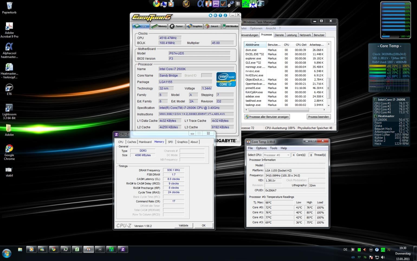Image resolution: width=417 pixels, height=261 pixels.
Task: Switch to EasyTune6 CPU tab
Action: coord(141,26)
